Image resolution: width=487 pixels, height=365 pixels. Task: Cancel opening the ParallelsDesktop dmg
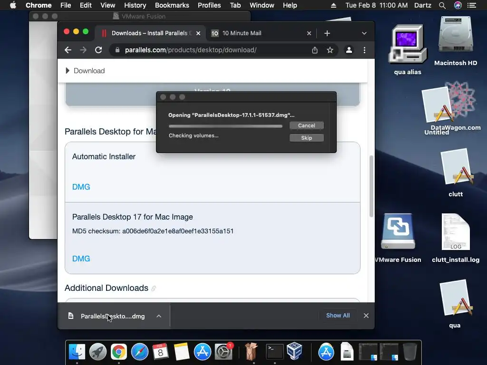click(x=307, y=125)
